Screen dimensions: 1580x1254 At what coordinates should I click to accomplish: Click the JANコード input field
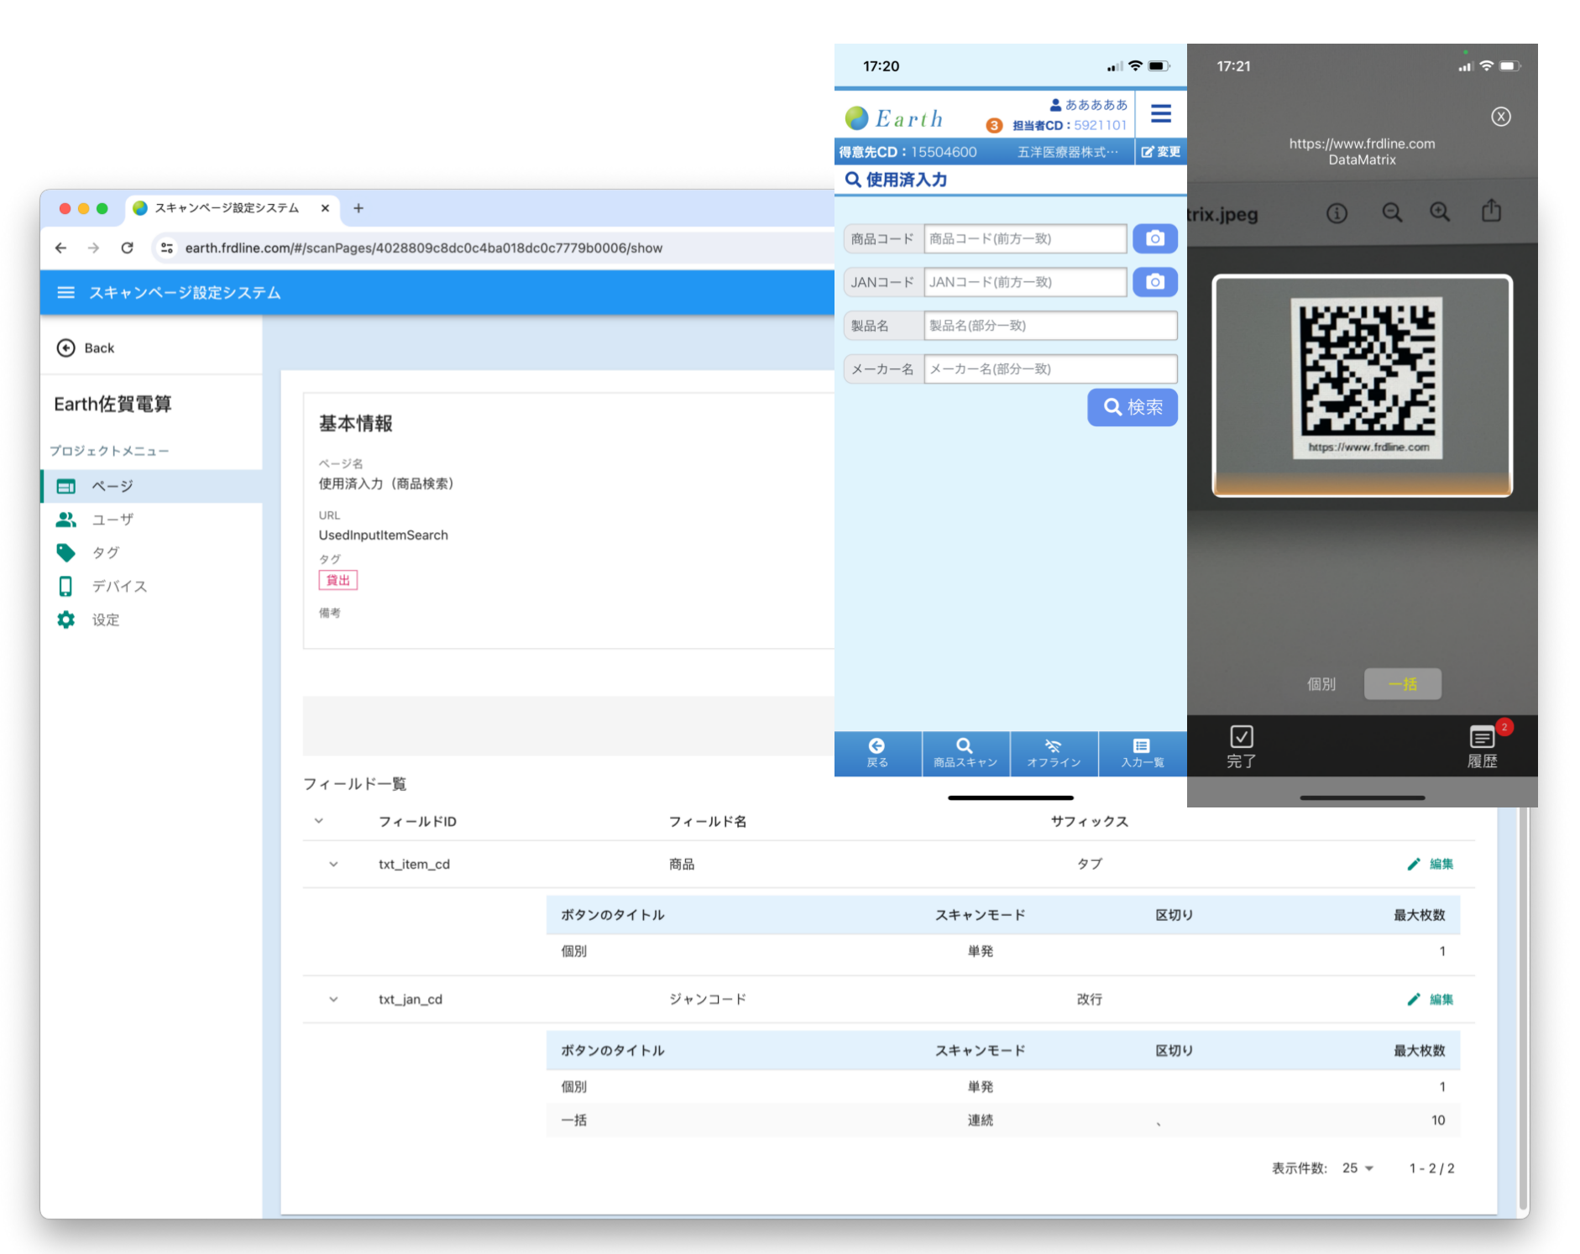coord(1025,282)
